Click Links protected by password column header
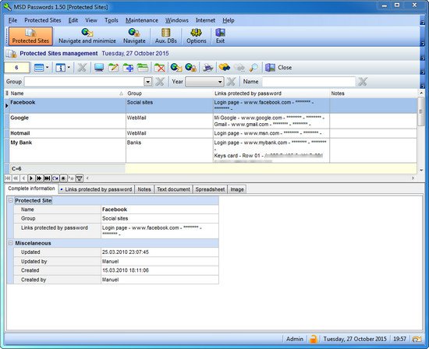 pos(271,93)
